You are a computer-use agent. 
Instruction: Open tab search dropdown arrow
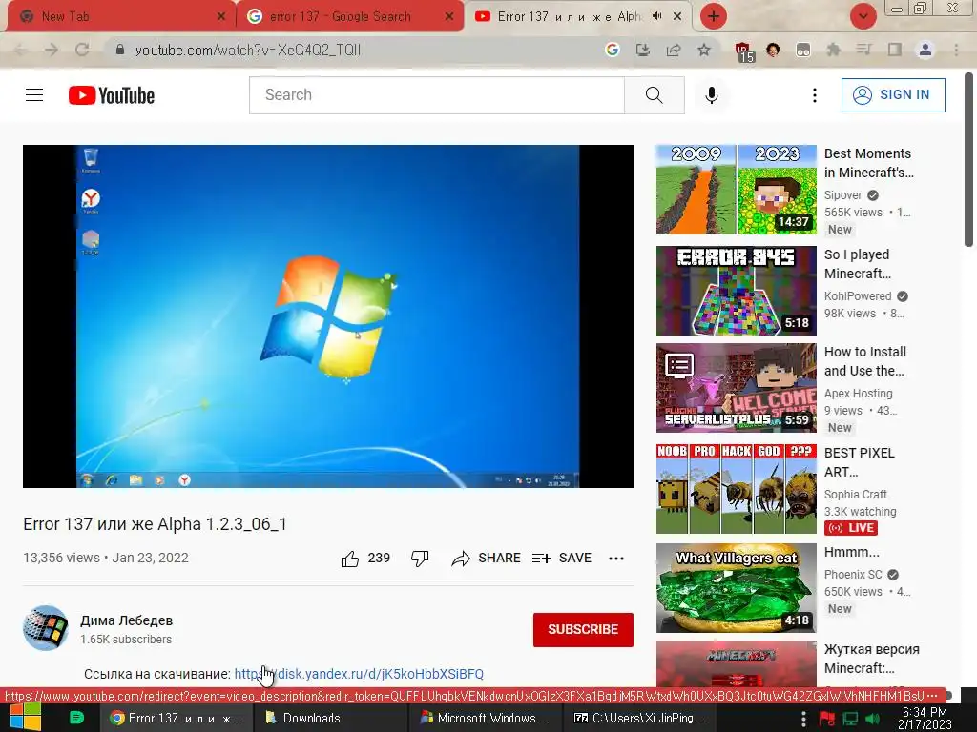click(863, 16)
